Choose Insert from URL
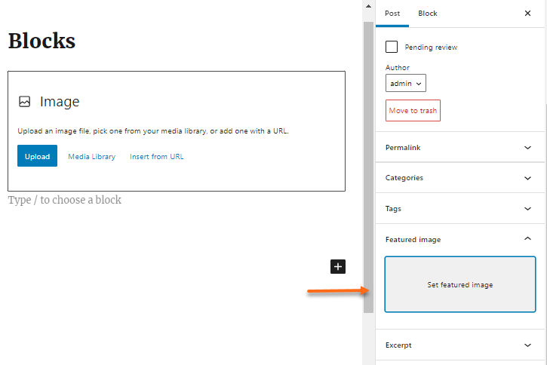 pyautogui.click(x=156, y=157)
